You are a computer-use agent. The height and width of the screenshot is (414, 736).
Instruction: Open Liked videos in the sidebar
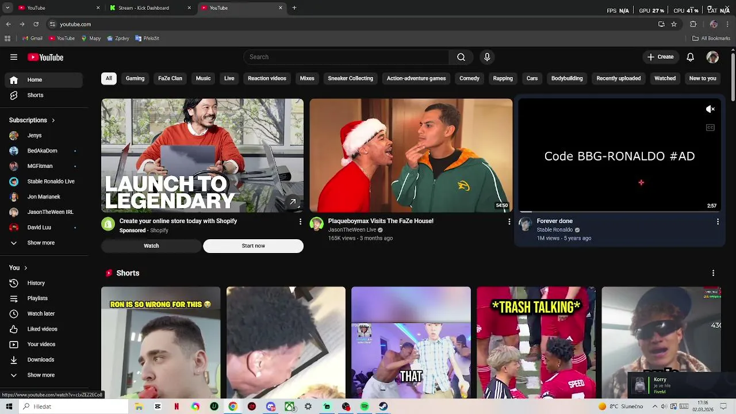(x=44, y=329)
